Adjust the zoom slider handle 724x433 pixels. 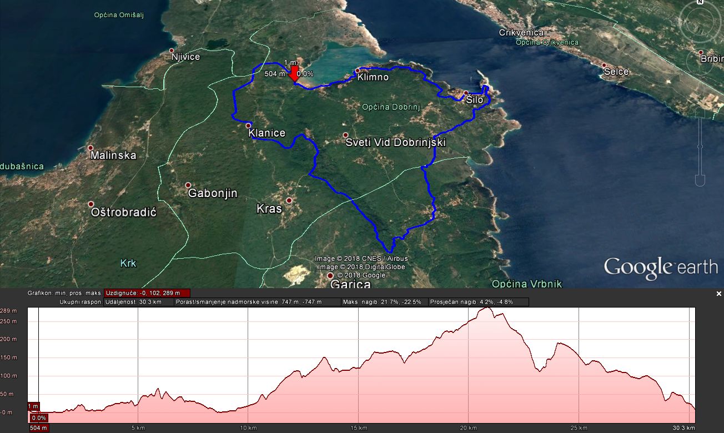700,148
